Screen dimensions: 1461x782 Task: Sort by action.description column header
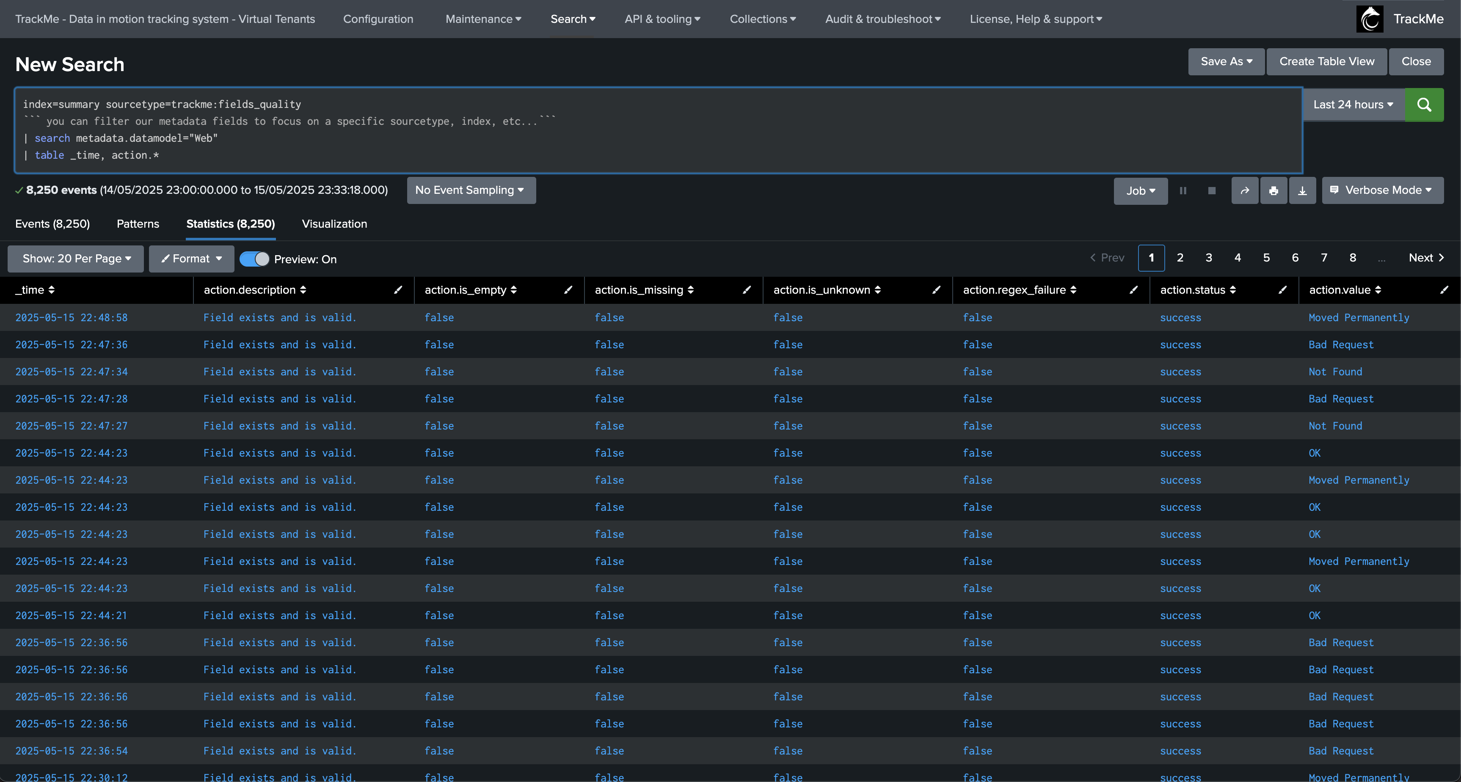(x=255, y=290)
